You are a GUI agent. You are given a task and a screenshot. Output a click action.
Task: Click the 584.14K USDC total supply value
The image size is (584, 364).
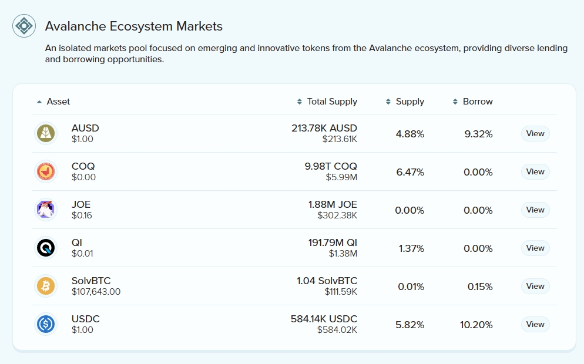324,319
